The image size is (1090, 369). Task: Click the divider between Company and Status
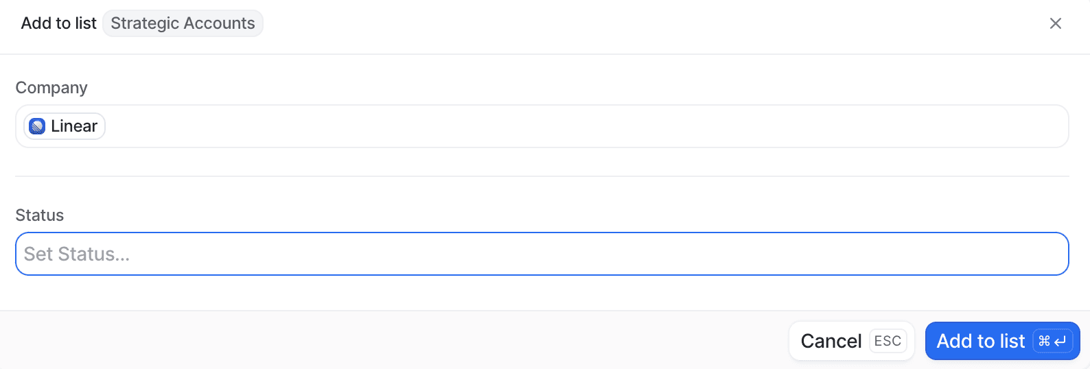(x=542, y=176)
